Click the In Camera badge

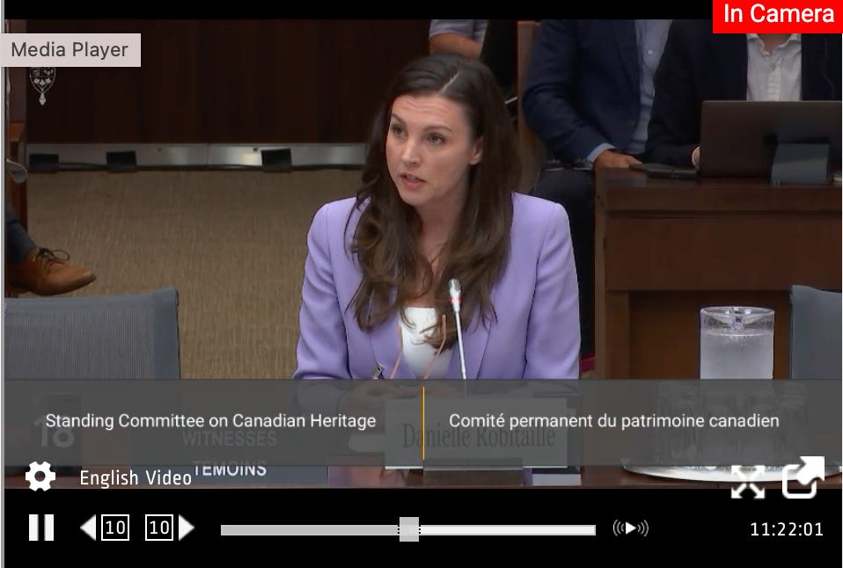(x=778, y=15)
